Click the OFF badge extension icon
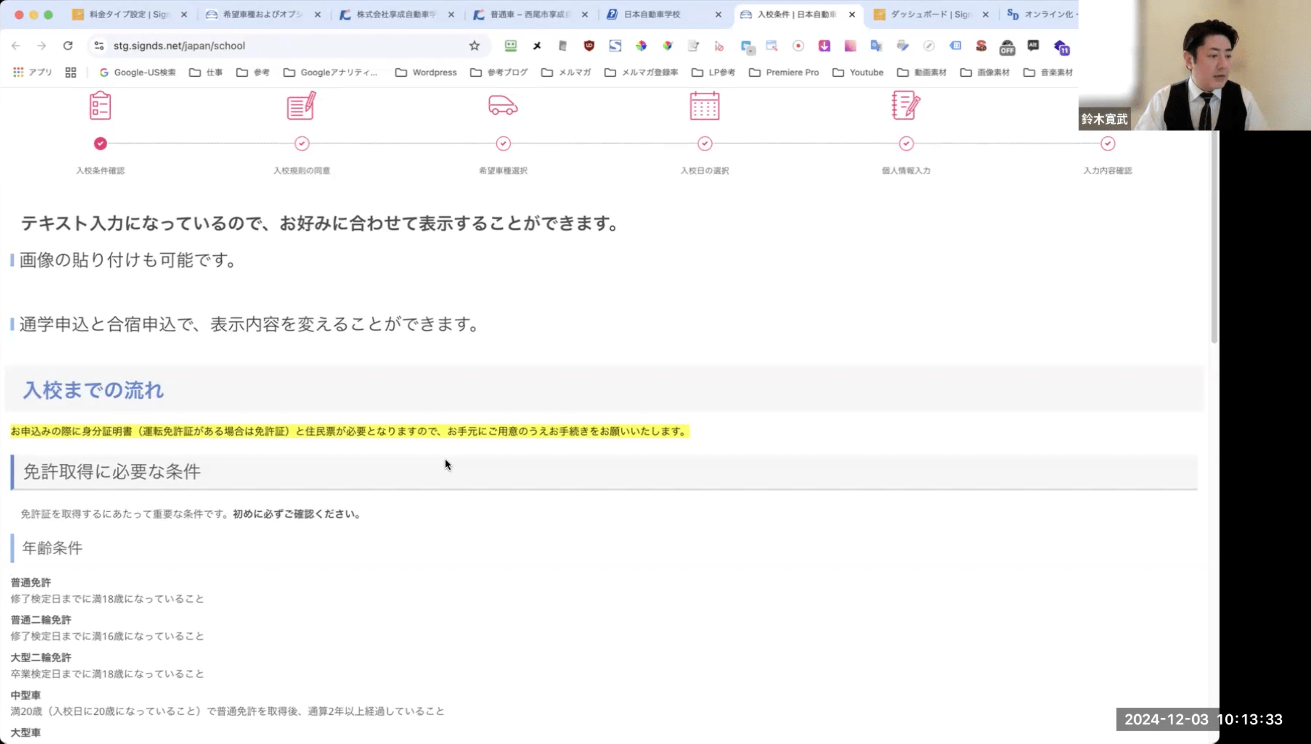Image resolution: width=1311 pixels, height=744 pixels. (x=1007, y=48)
